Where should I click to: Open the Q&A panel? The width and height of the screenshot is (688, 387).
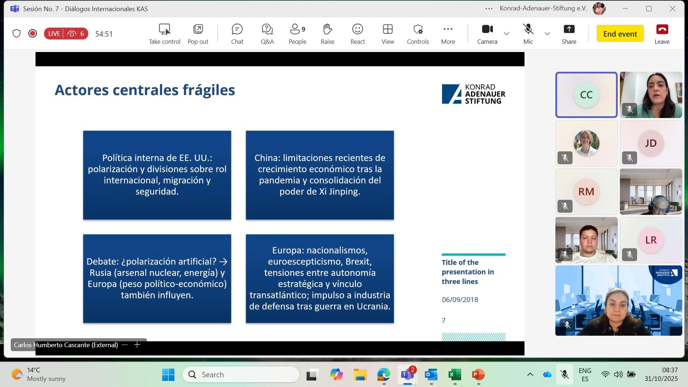[x=267, y=34]
